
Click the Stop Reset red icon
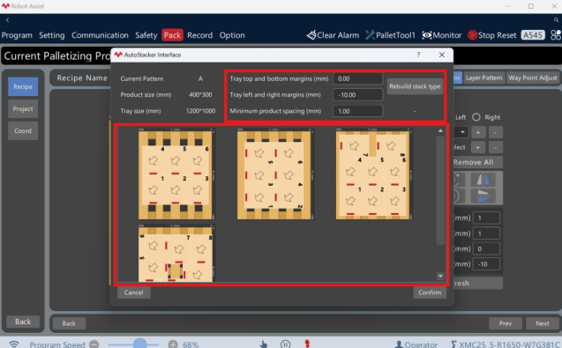[472, 35]
